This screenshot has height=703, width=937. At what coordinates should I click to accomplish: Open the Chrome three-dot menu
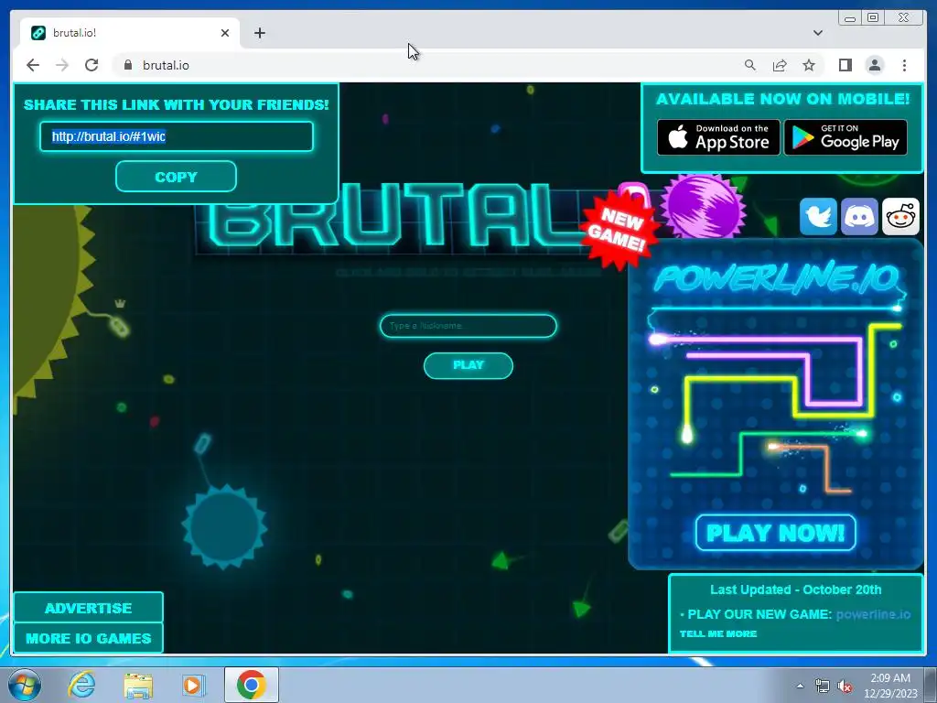point(904,65)
